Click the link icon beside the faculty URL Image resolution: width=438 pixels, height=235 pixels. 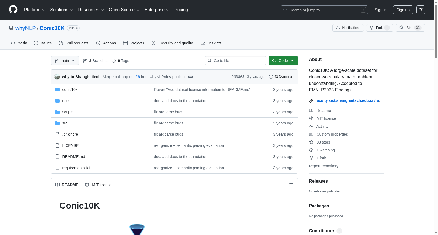click(311, 101)
